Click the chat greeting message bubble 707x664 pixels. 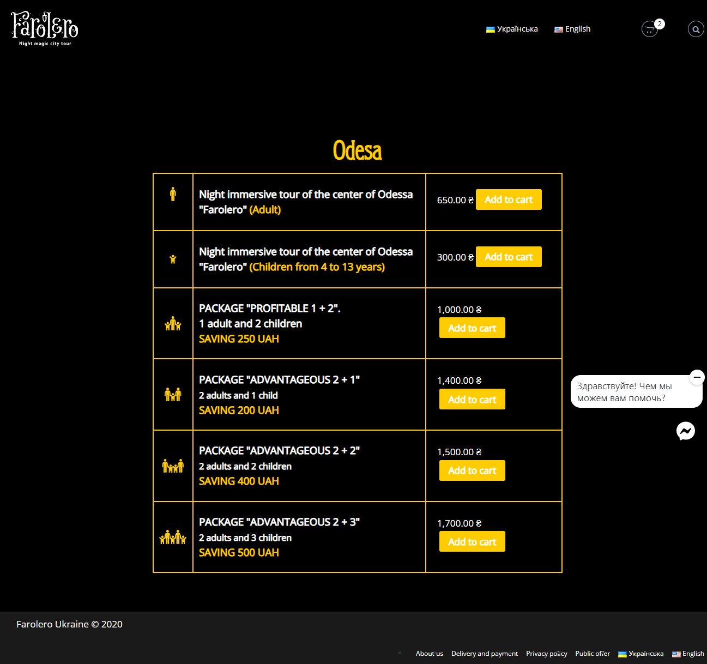pyautogui.click(x=627, y=392)
